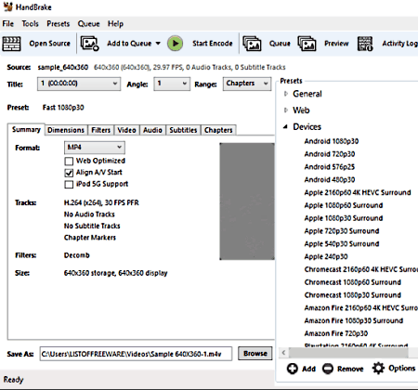Click the preset Options label

[x=402, y=368]
